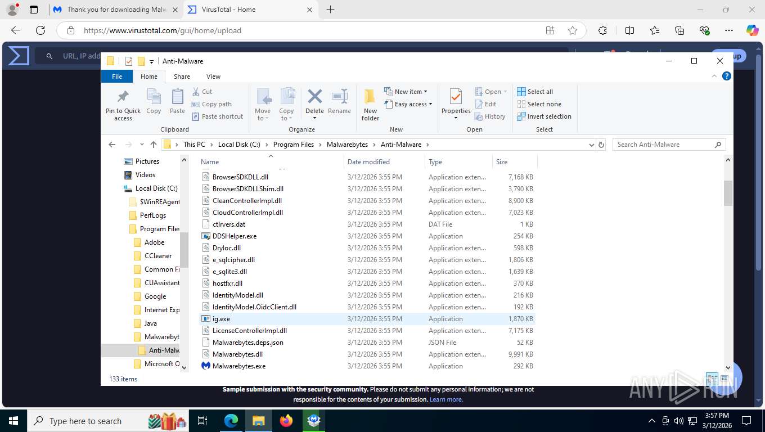Image resolution: width=765 pixels, height=432 pixels.
Task: Click Edge address bar URL
Action: coord(163,30)
